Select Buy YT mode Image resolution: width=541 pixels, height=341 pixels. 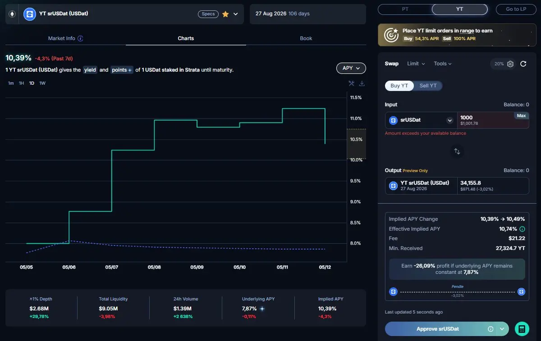click(399, 86)
